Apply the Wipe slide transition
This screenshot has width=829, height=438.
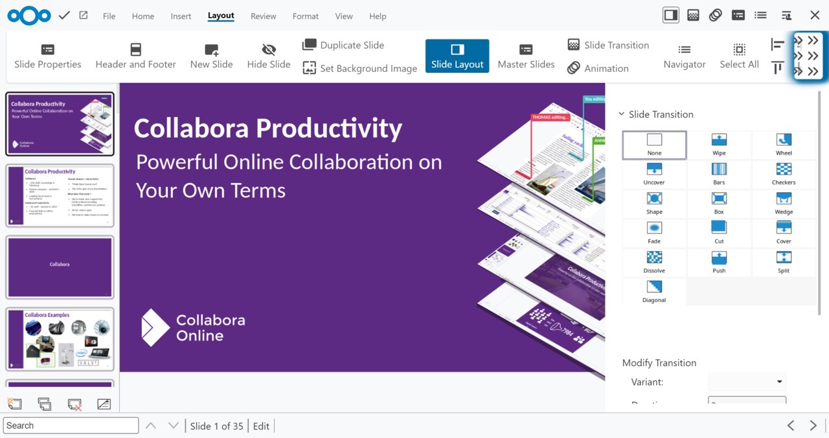719,145
